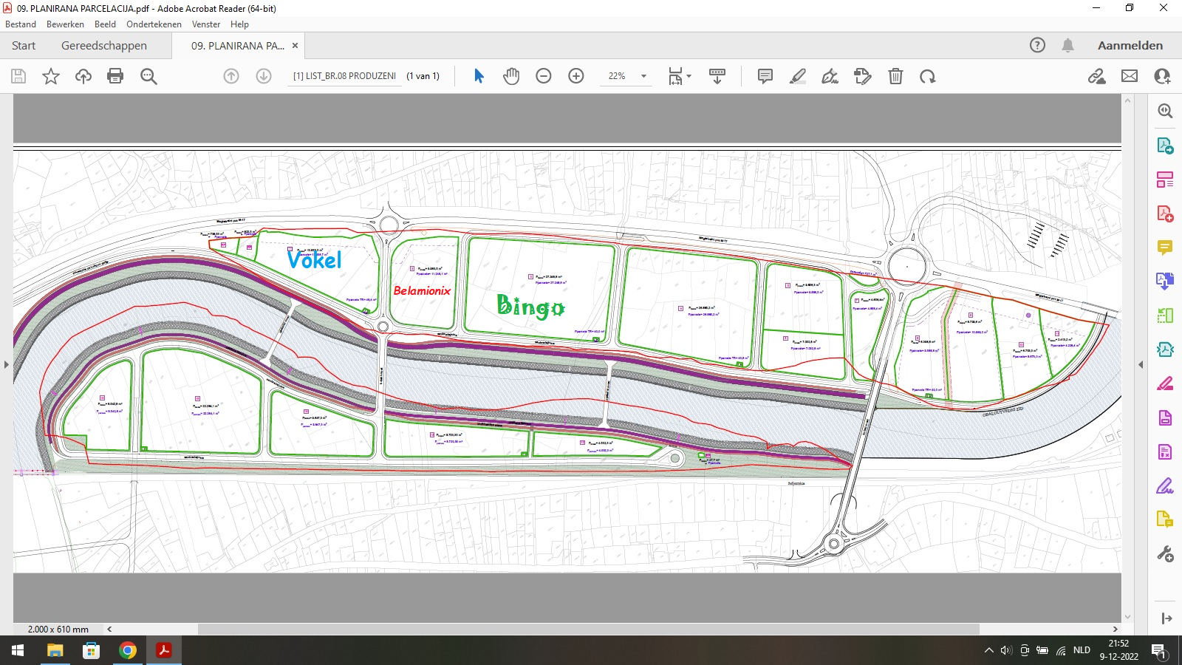Click the Aanmelden sign-in button
The image size is (1182, 665).
1130,46
